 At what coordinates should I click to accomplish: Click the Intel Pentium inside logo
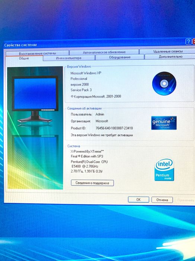point(164,170)
